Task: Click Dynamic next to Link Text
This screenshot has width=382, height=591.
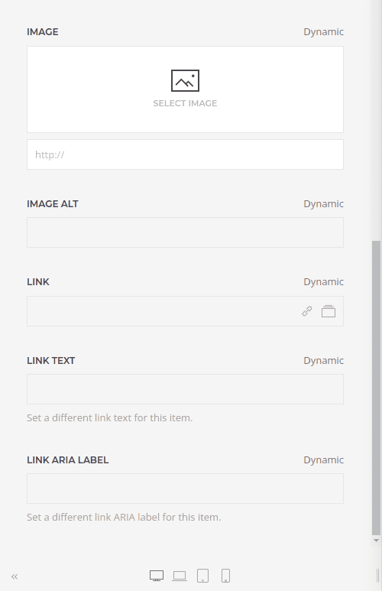Action: pyautogui.click(x=324, y=360)
